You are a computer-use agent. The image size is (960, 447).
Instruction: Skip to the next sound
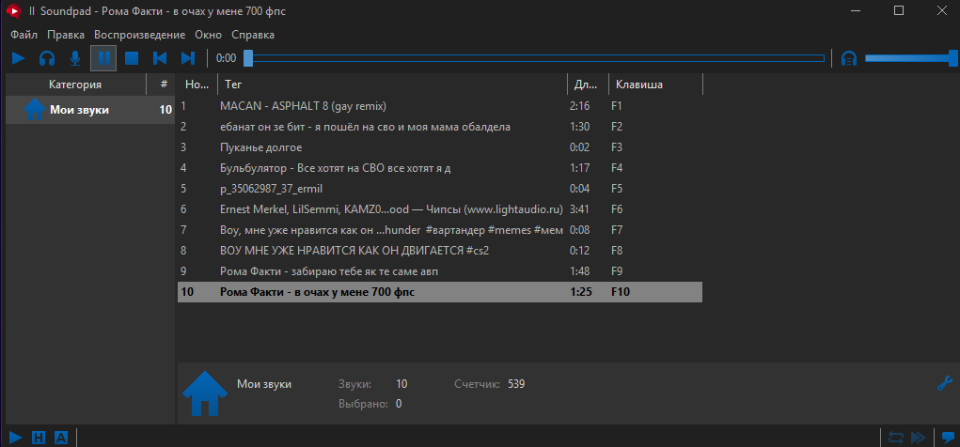coord(188,58)
